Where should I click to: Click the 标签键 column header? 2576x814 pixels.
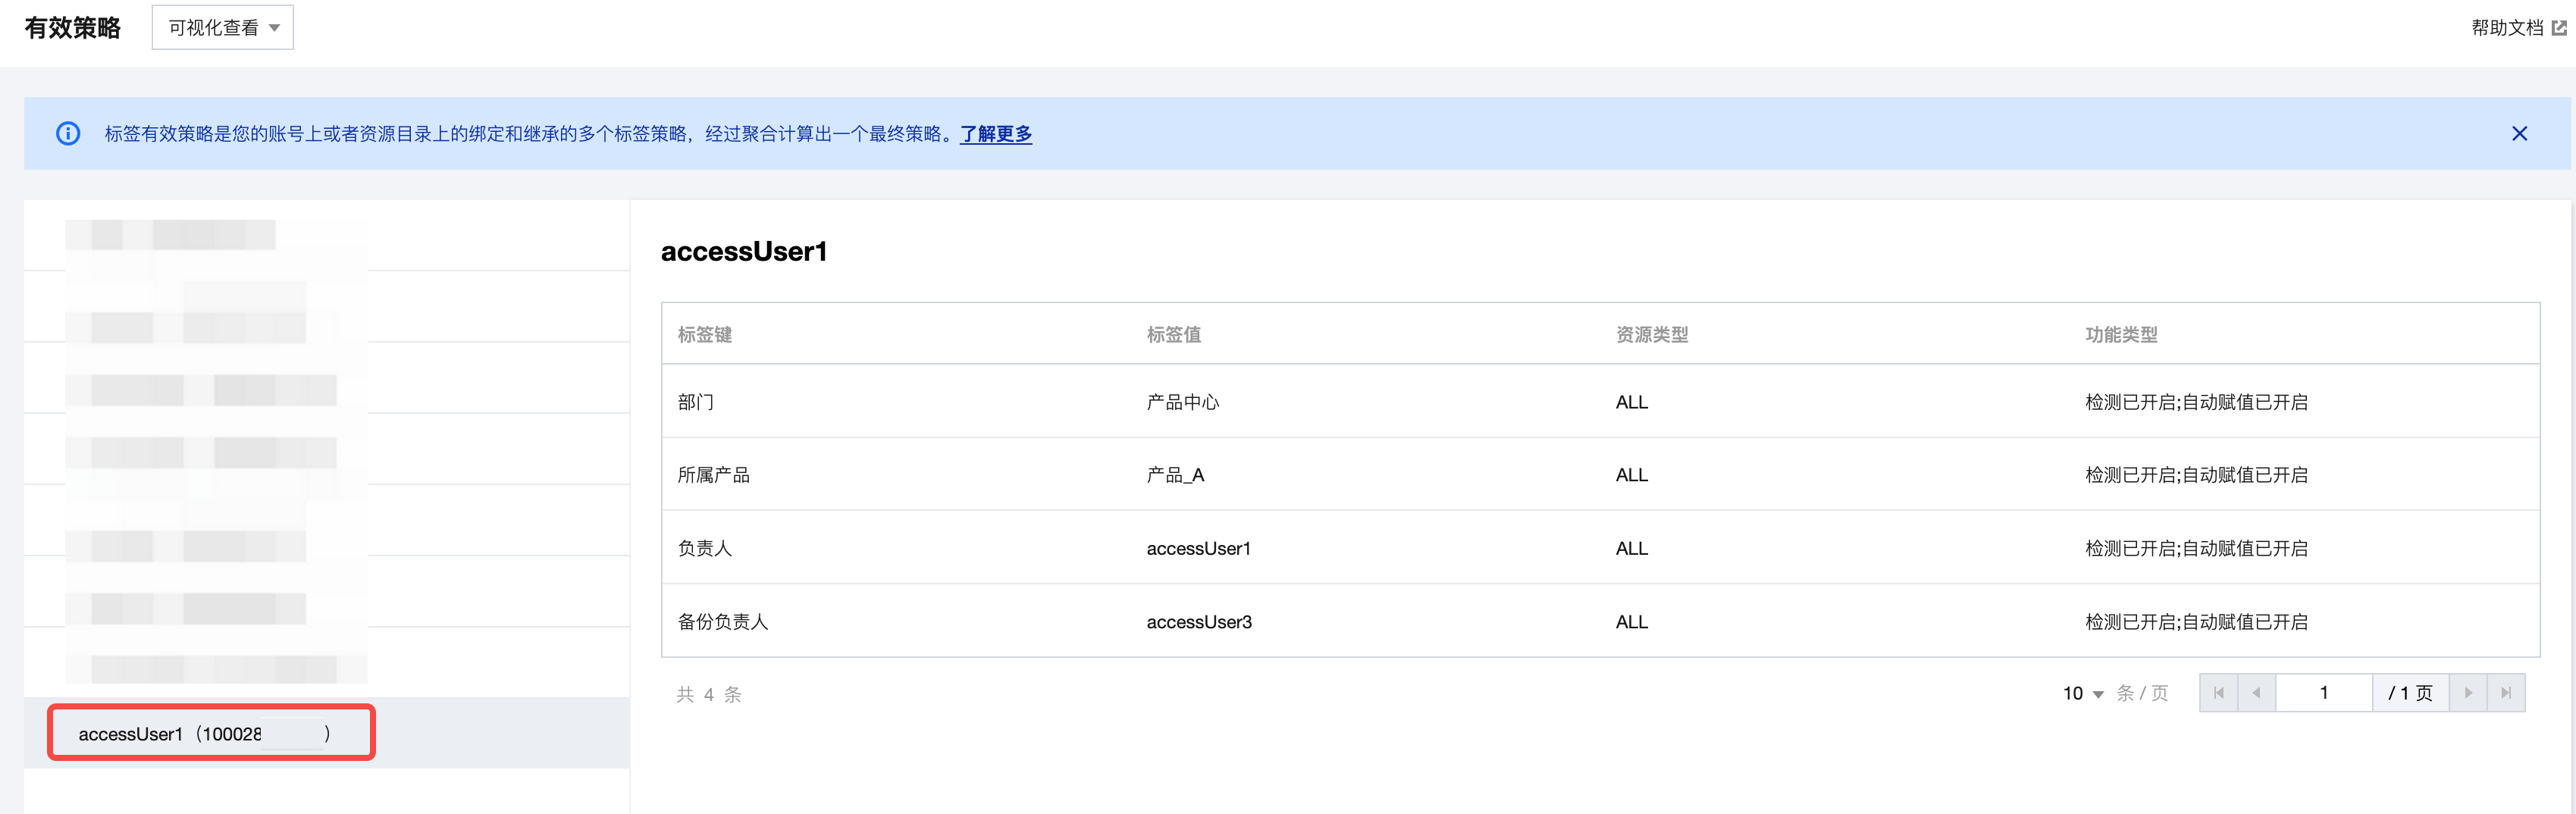click(705, 335)
